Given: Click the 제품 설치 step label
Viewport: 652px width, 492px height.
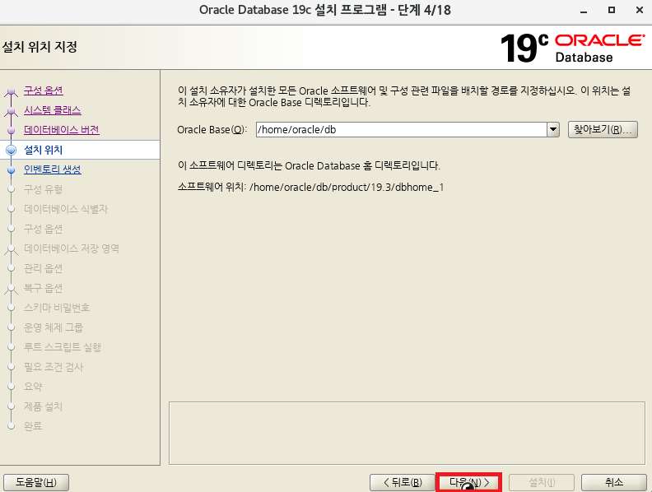Looking at the screenshot, I should 44,406.
